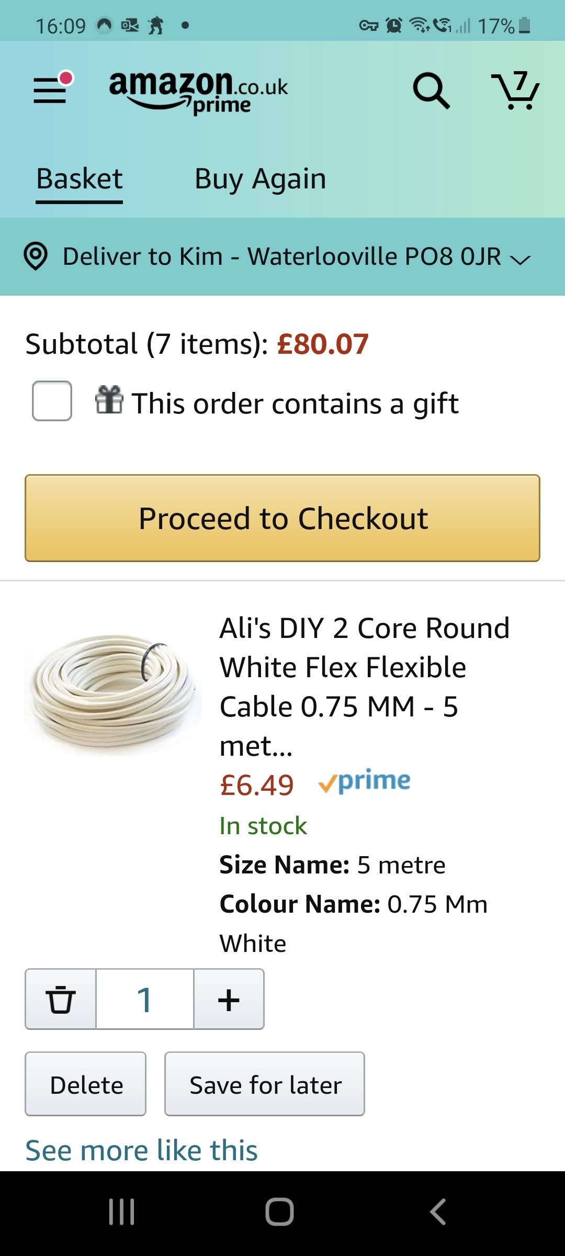Open the 'See more like this' link
Screen dimensions: 565x1256
(x=141, y=1150)
